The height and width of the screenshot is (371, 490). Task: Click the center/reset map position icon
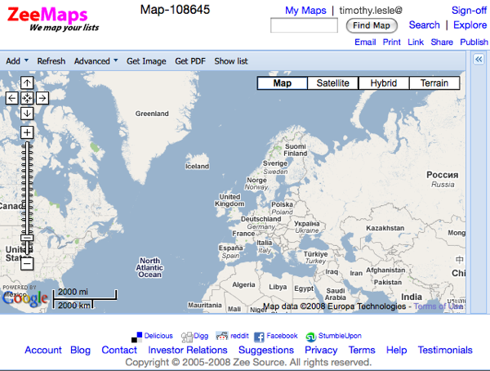pos(27,98)
